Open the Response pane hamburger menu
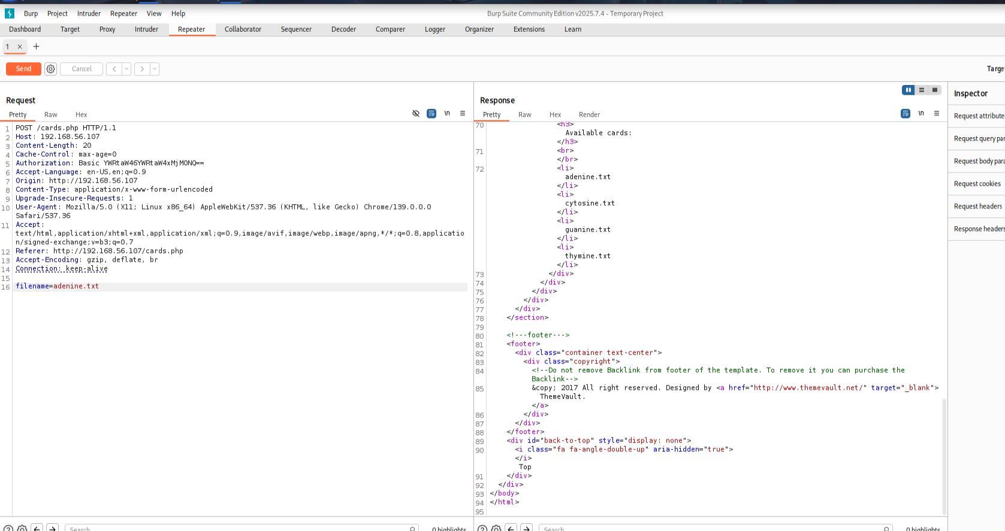Image resolution: width=1005 pixels, height=531 pixels. (936, 113)
